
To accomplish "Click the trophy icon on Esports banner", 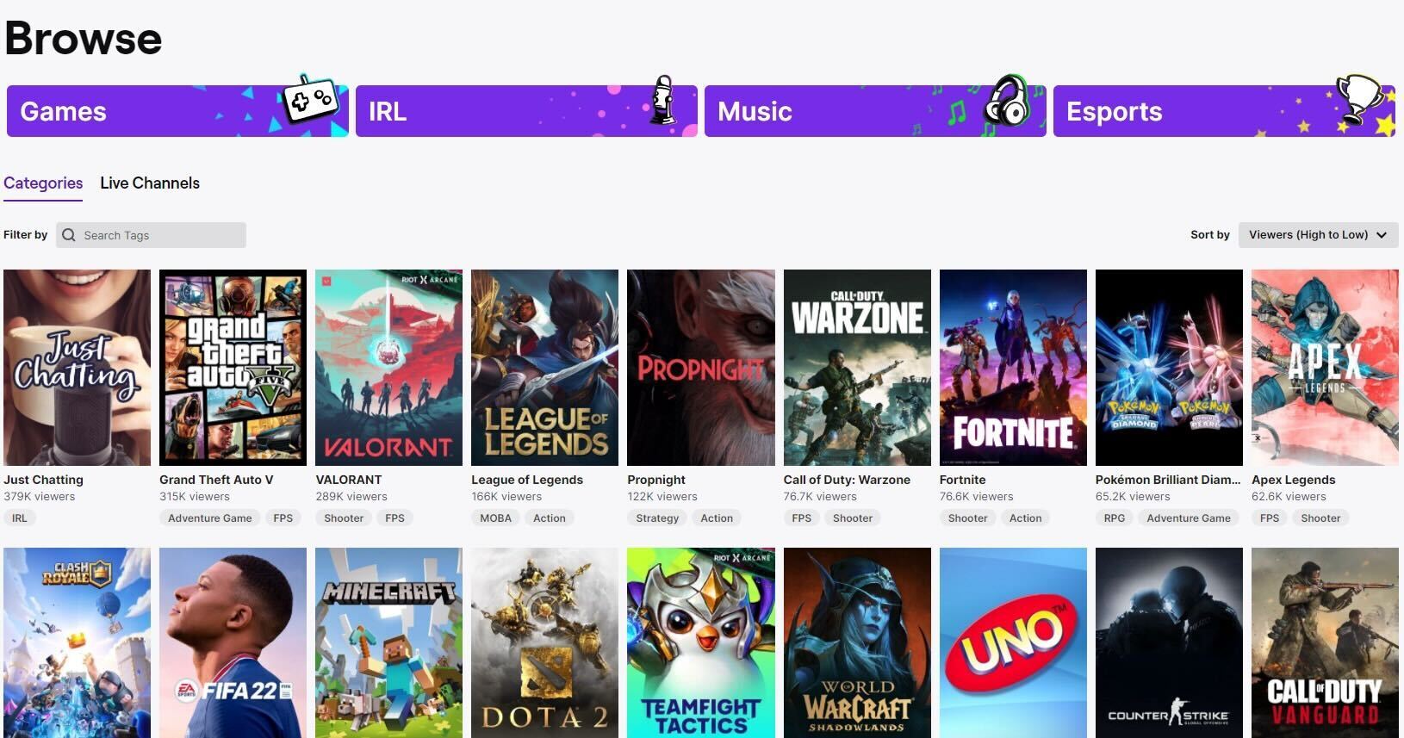I will click(x=1359, y=101).
